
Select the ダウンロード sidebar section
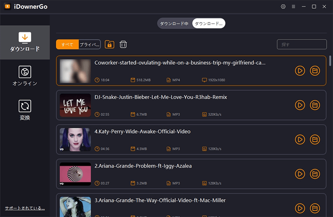tap(25, 42)
